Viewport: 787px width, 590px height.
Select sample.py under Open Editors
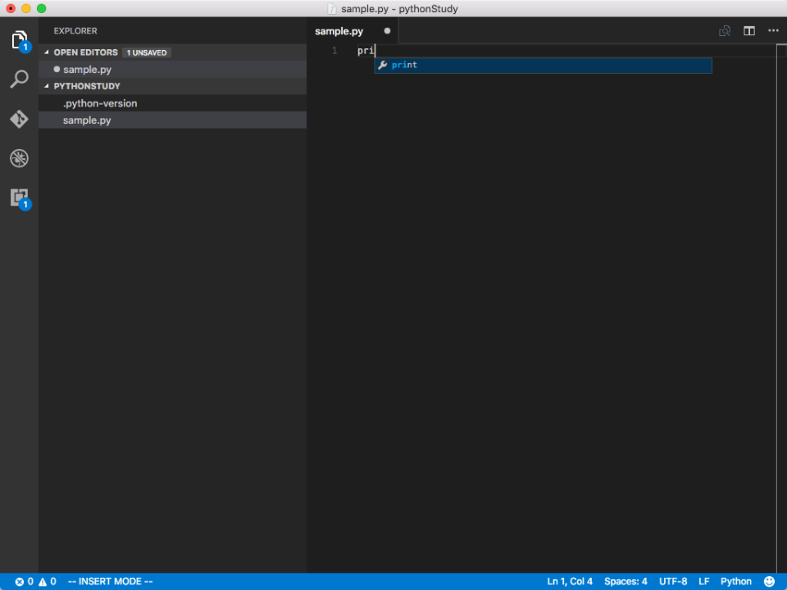click(x=172, y=69)
